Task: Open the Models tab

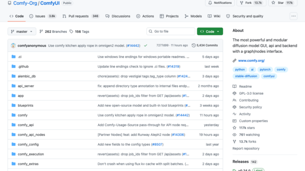Action: (x=193, y=16)
